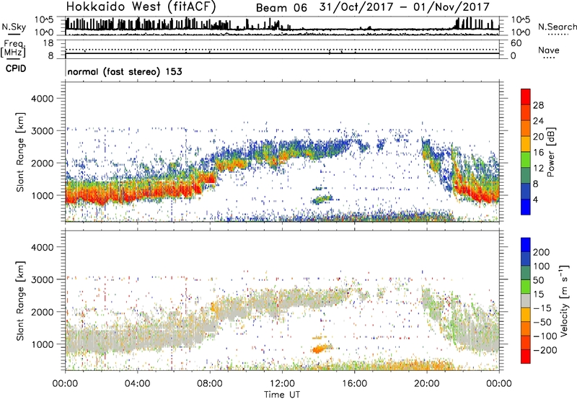Click the '4000' tick in power panel
Screen dimensions: 577x399
coord(42,99)
